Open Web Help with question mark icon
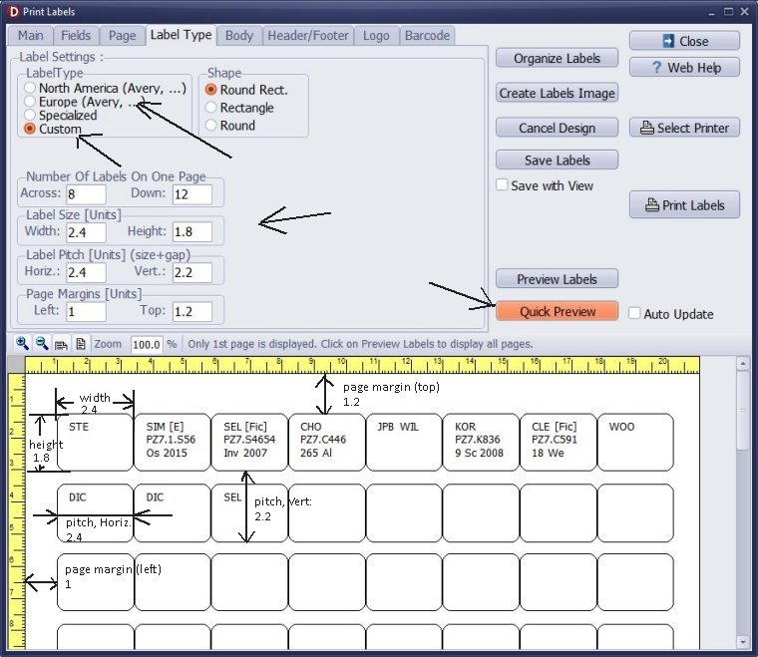 (683, 67)
